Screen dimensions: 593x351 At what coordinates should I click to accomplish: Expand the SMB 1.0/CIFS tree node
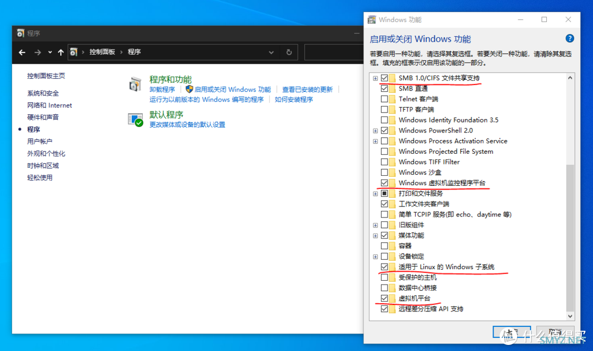(375, 79)
